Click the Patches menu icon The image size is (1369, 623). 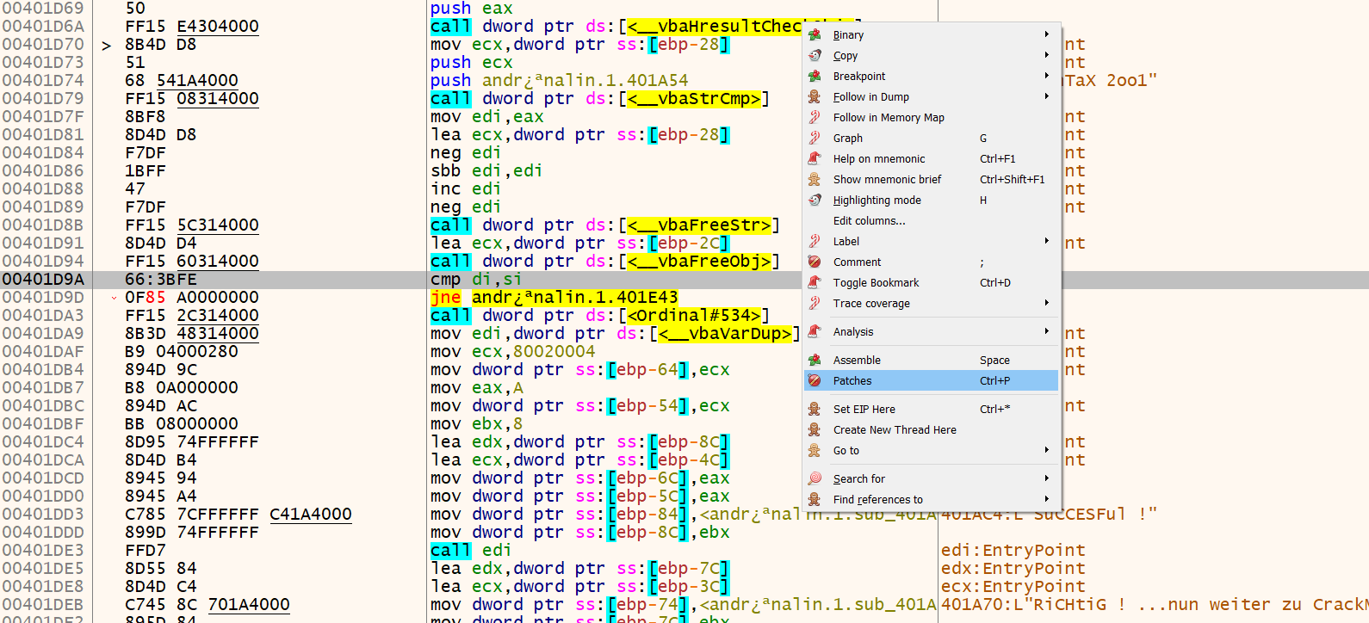click(x=815, y=381)
